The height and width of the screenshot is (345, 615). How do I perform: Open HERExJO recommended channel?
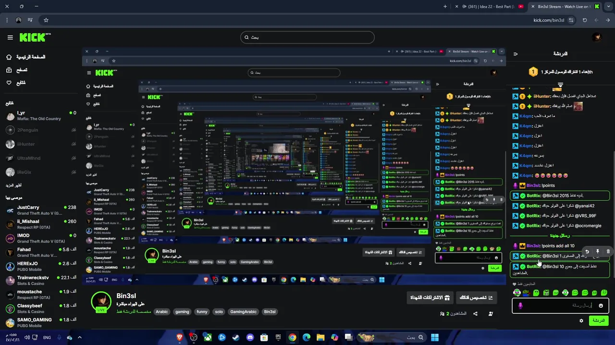click(41, 266)
